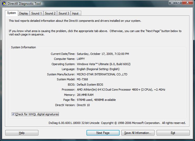This screenshot has height=141, width=195.
Task: Click the DirectX Diagnostic Tool title text
Action: (24, 4)
